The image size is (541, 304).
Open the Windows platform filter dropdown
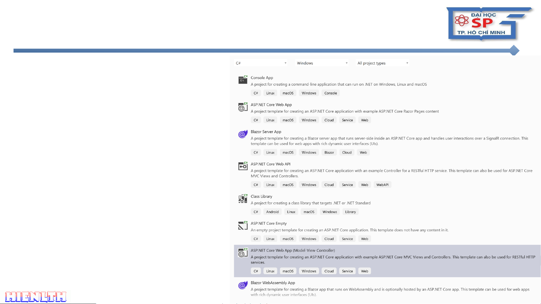(x=322, y=63)
